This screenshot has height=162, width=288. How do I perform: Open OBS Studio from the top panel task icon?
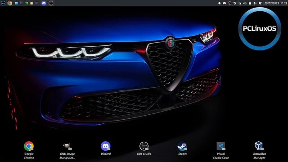click(x=51, y=3)
